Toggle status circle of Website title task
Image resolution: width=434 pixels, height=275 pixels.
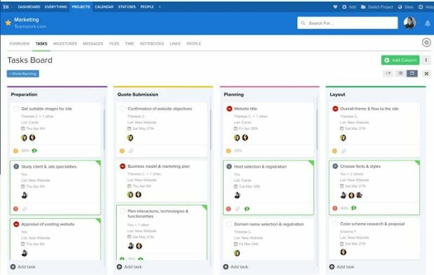pyautogui.click(x=229, y=108)
